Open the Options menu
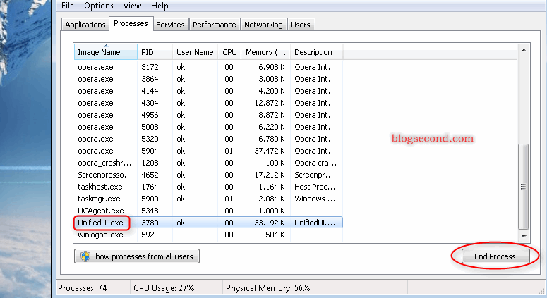The image size is (547, 298). pyautogui.click(x=98, y=6)
